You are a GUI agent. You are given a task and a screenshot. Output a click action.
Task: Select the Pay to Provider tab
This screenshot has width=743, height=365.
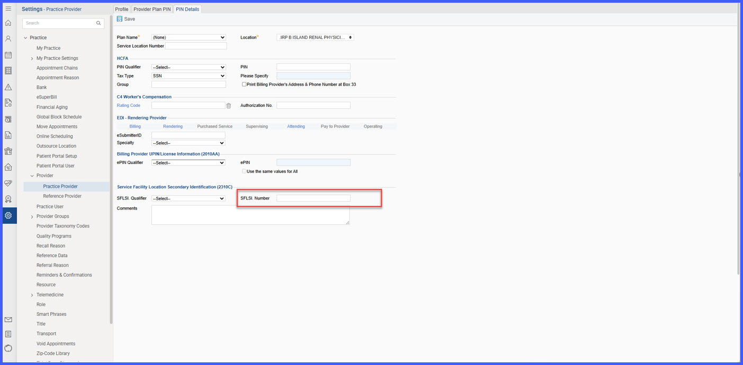pyautogui.click(x=335, y=126)
